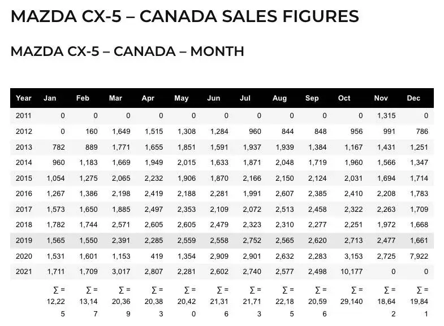Click the May column header
The image size is (444, 326).
[x=182, y=98]
